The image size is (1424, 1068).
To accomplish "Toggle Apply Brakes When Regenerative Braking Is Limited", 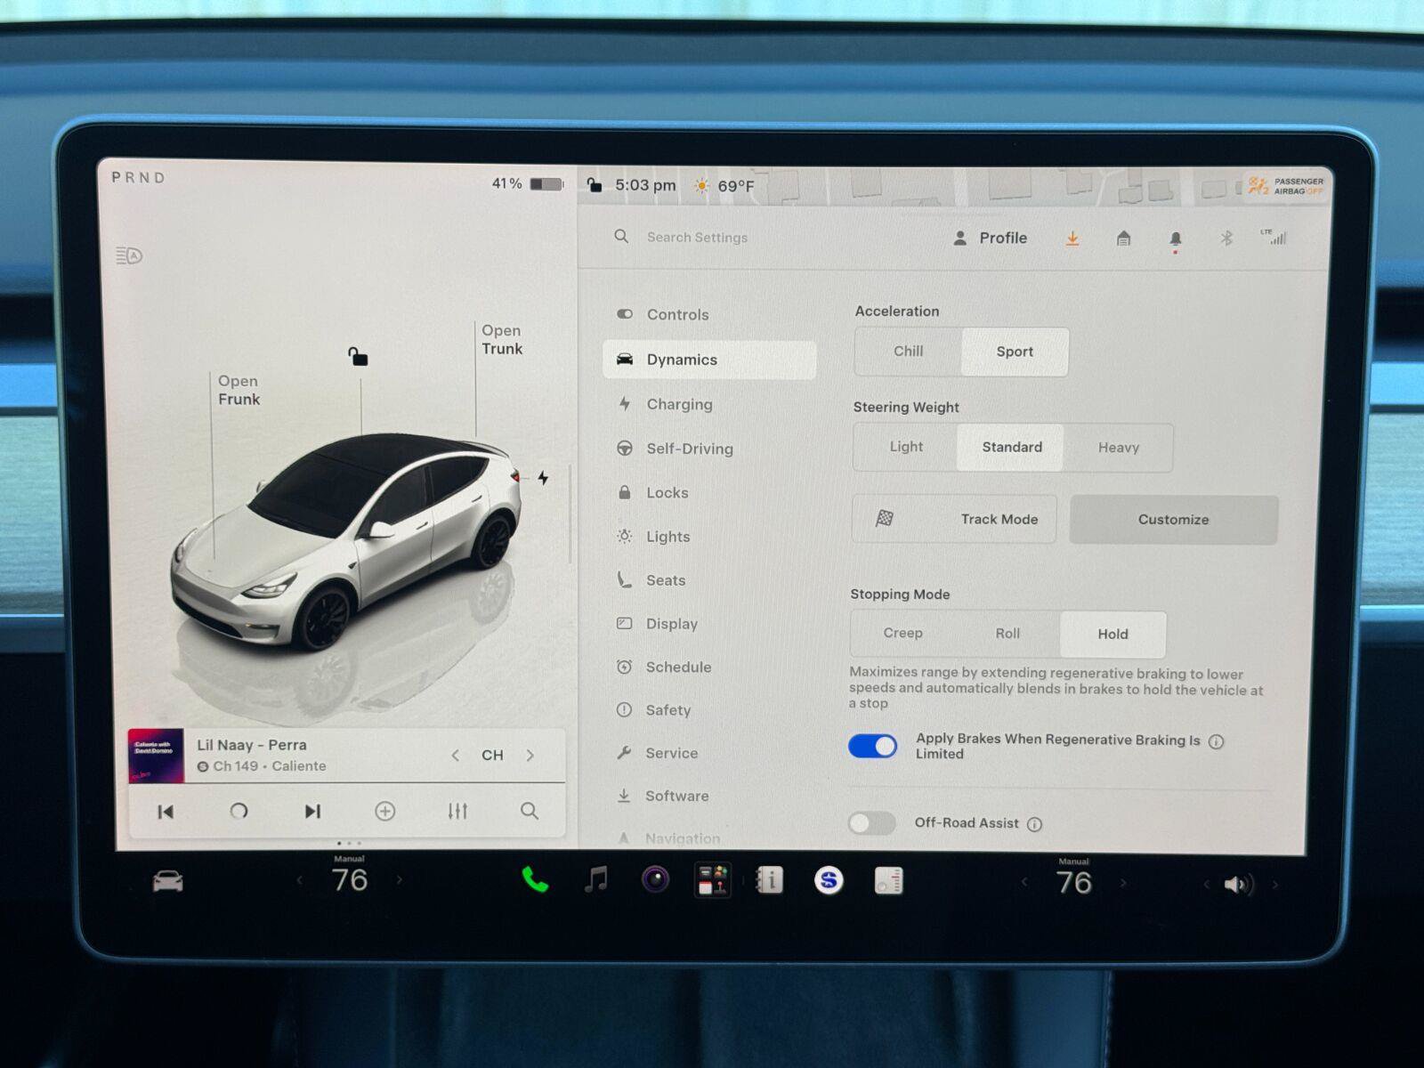I will 872,746.
